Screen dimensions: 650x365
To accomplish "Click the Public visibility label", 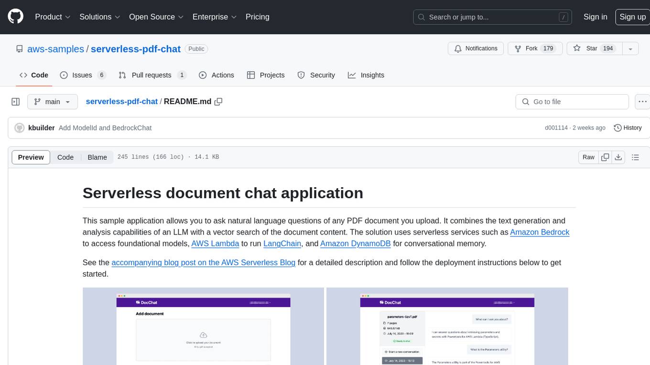I will point(196,49).
